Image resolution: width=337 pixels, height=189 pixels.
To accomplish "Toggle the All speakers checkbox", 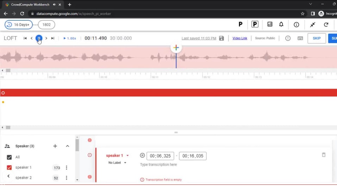I will tap(10, 157).
